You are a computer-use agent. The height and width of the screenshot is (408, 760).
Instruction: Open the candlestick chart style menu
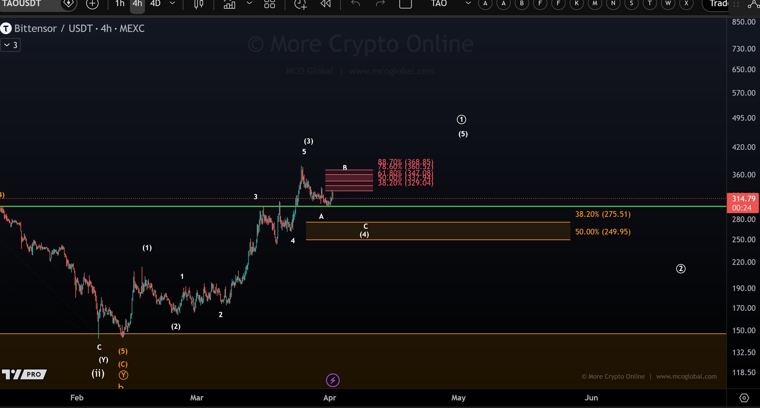point(199,4)
